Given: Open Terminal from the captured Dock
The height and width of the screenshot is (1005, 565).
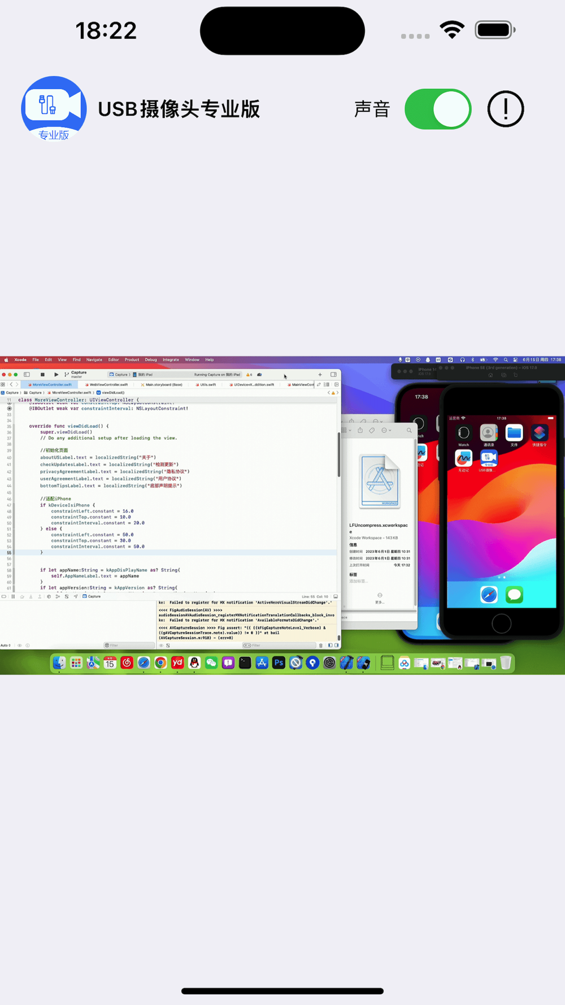Looking at the screenshot, I should point(245,663).
